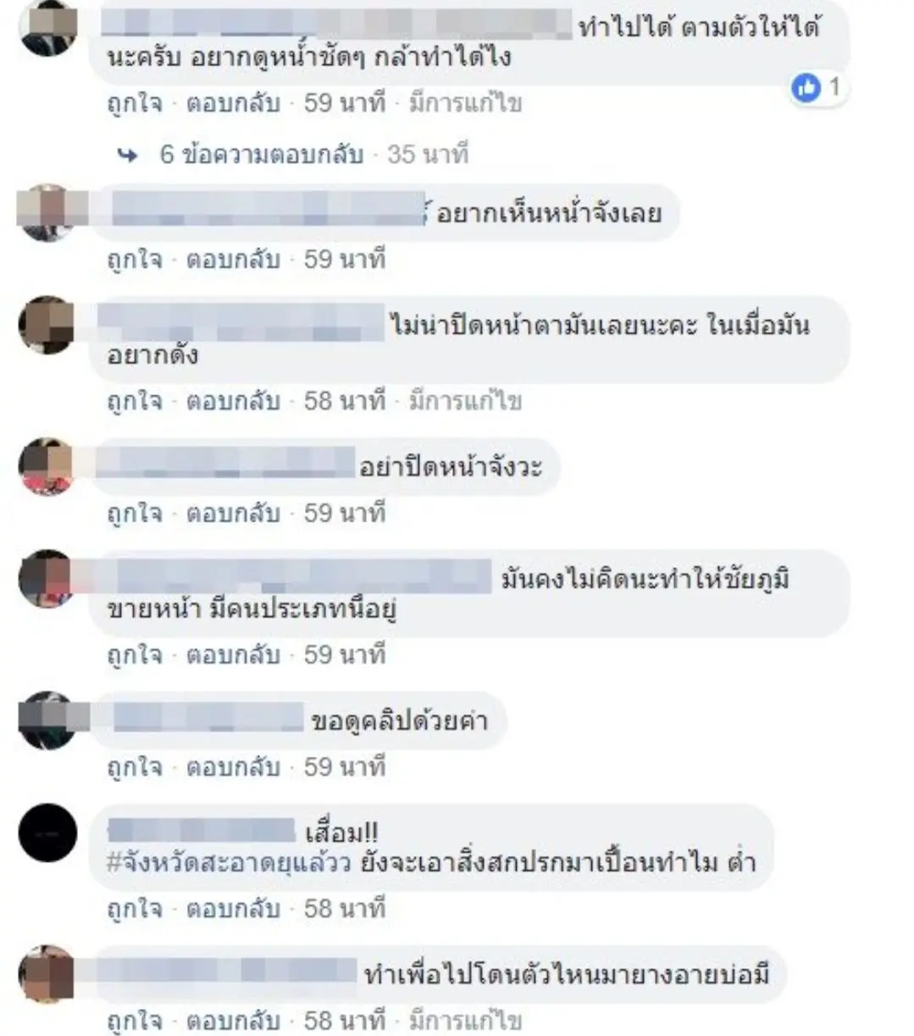Open avatar of the first comment author

point(47,29)
